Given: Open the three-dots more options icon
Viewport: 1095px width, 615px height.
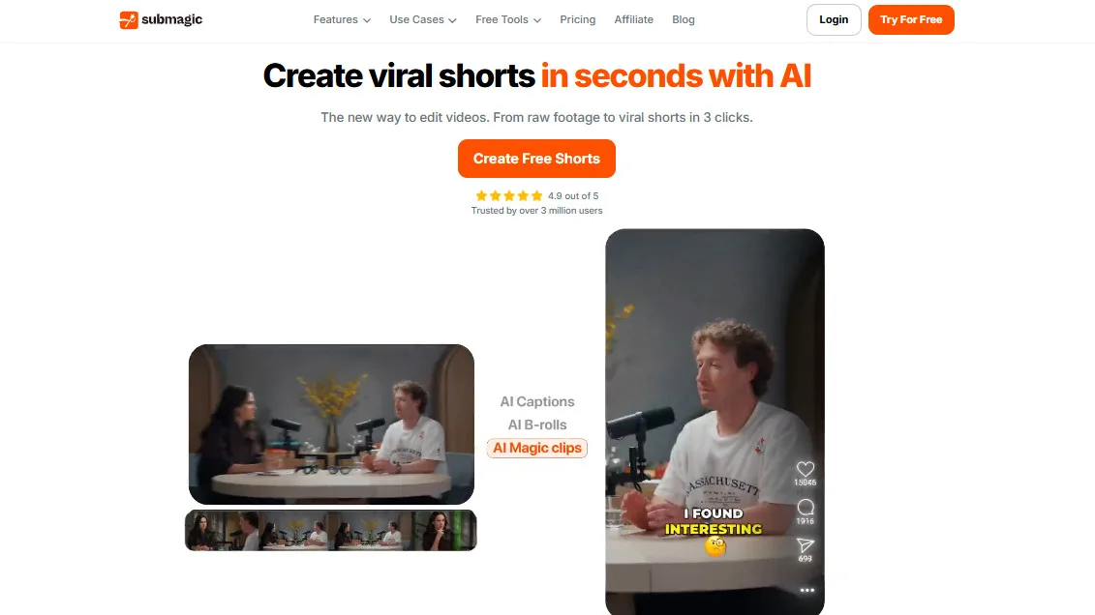Looking at the screenshot, I should 806,590.
